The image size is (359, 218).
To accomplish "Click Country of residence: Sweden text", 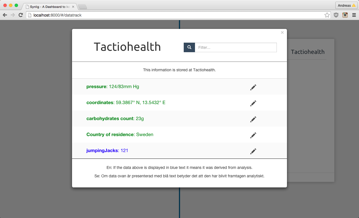I will coord(120,134).
